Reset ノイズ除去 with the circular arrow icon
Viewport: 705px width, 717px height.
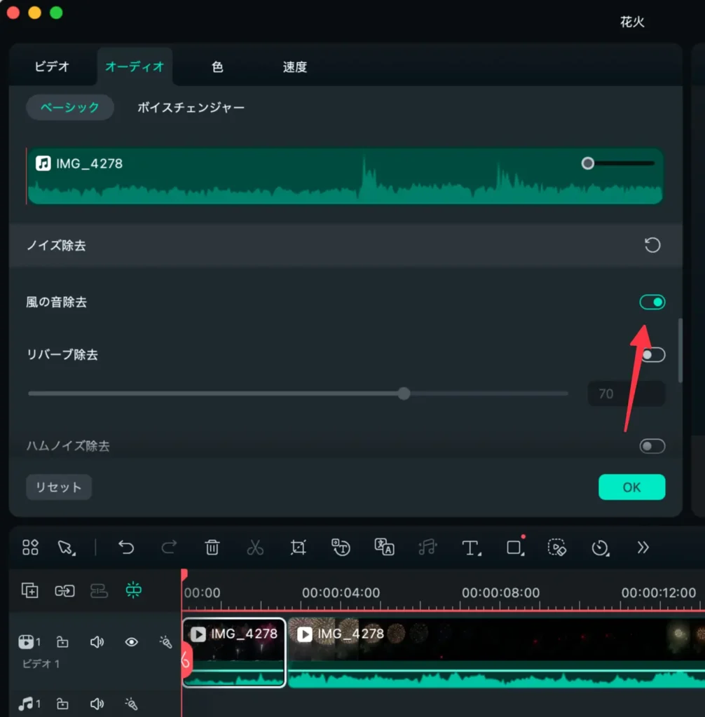point(652,246)
